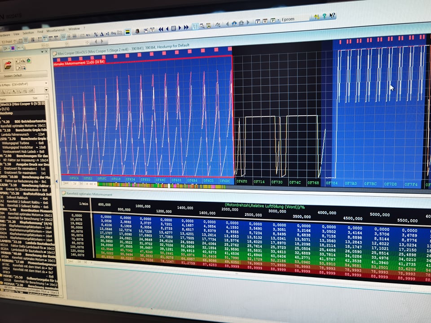431x323 pixels.
Task: Click the binoculars find icon
Action: (x=234, y=24)
